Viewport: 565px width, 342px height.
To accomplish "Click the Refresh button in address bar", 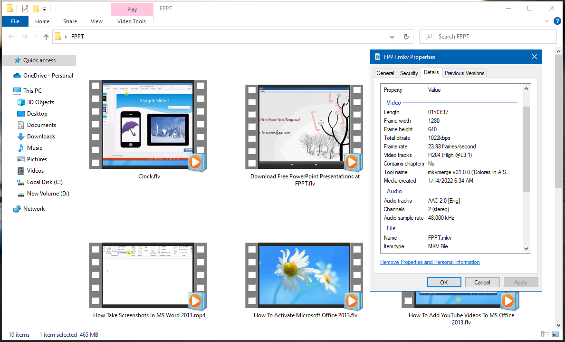I will coord(406,37).
